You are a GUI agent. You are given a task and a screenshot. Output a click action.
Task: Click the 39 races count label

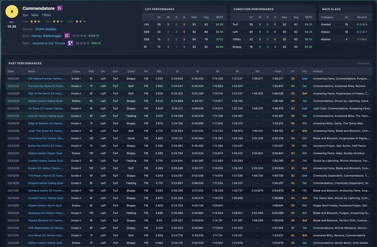[363, 63]
